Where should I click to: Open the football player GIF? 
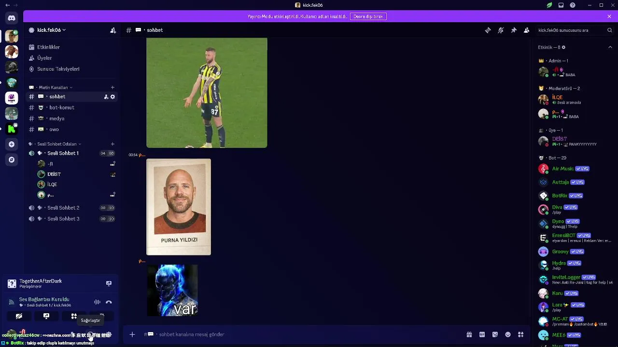(x=207, y=93)
